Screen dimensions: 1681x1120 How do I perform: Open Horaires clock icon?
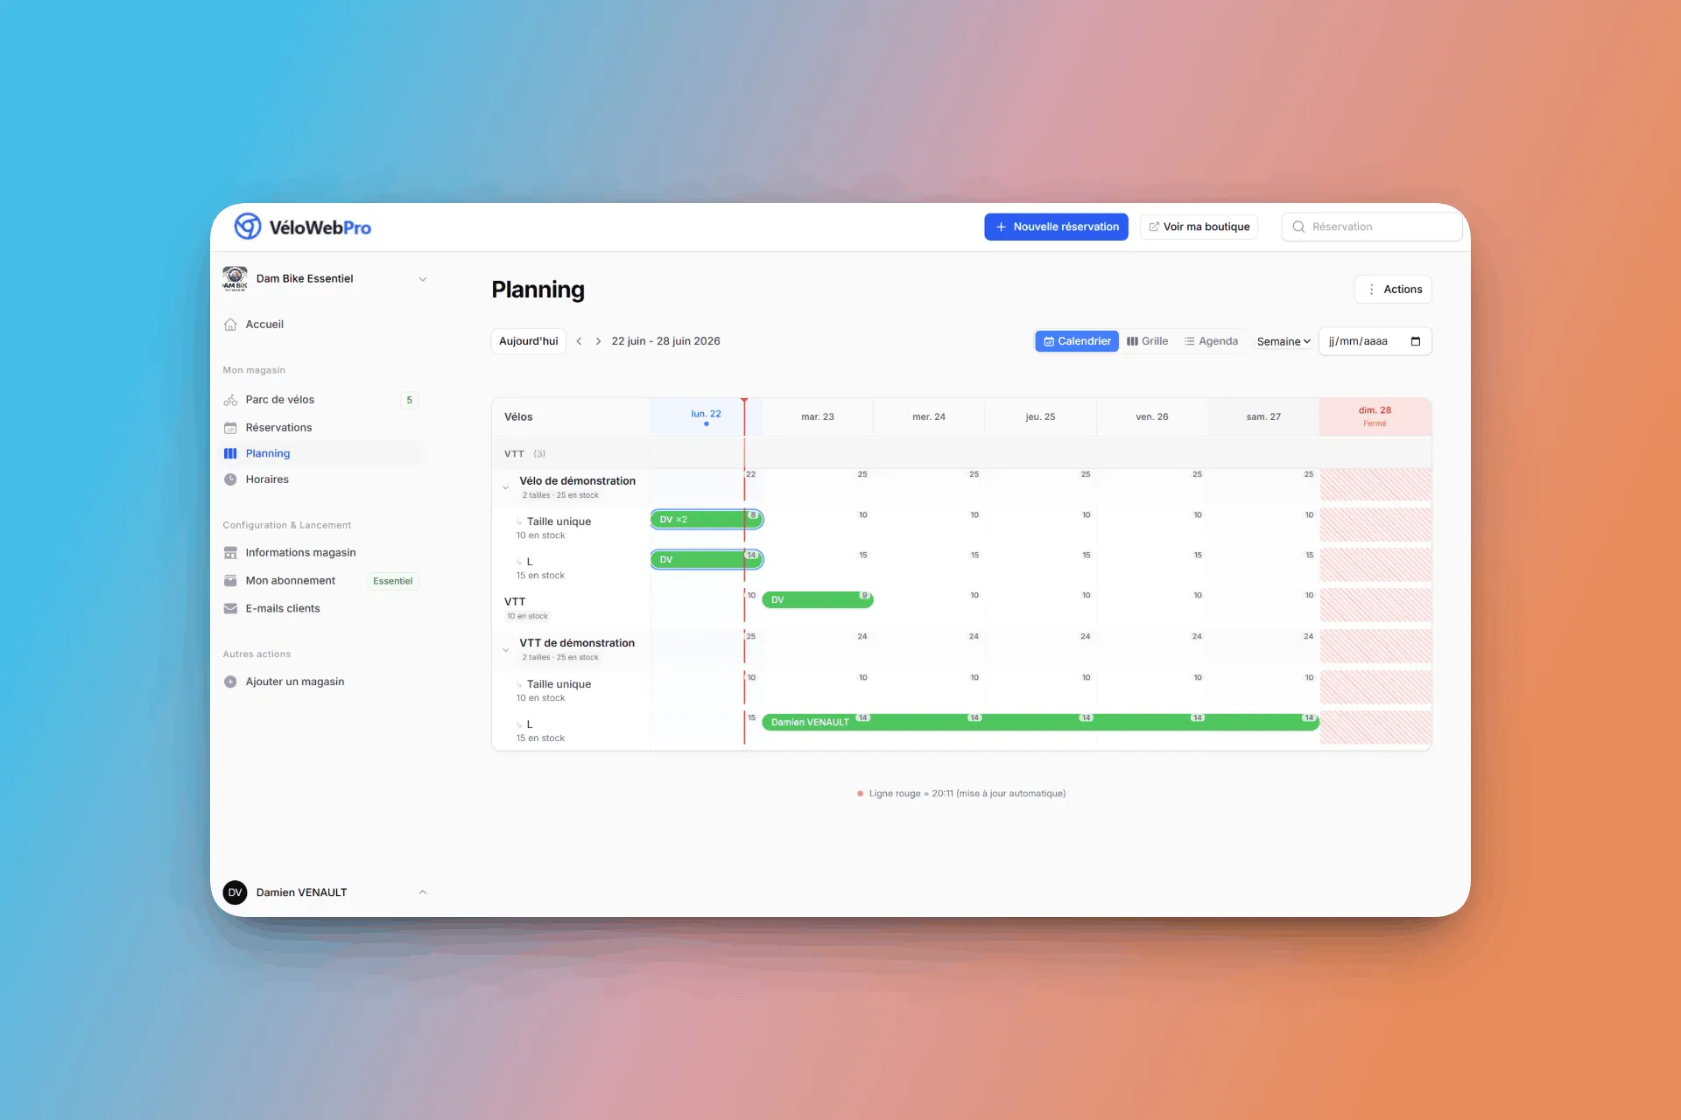click(x=230, y=479)
